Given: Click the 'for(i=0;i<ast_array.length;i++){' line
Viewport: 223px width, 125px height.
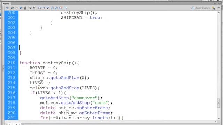Looking at the screenshot, I should [x=82, y=118].
